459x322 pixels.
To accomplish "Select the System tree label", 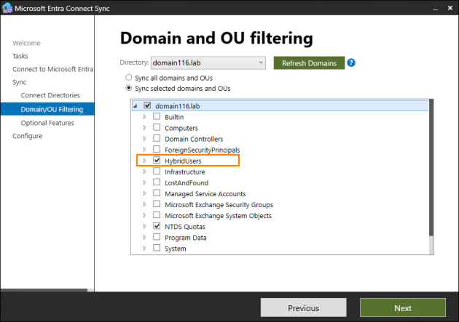I will (176, 249).
